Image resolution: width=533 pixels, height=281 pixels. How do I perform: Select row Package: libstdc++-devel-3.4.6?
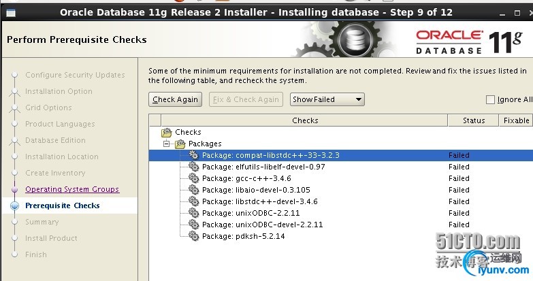pyautogui.click(x=341, y=201)
